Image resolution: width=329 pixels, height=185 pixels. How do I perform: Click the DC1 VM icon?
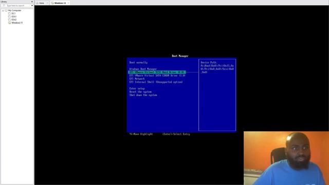click(9, 13)
